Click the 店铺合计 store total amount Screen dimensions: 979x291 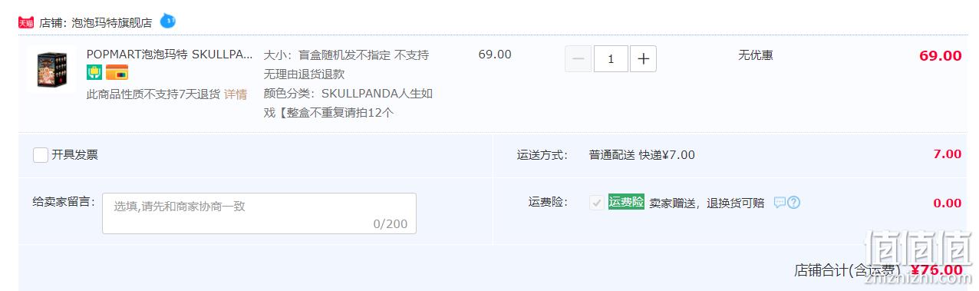936,270
